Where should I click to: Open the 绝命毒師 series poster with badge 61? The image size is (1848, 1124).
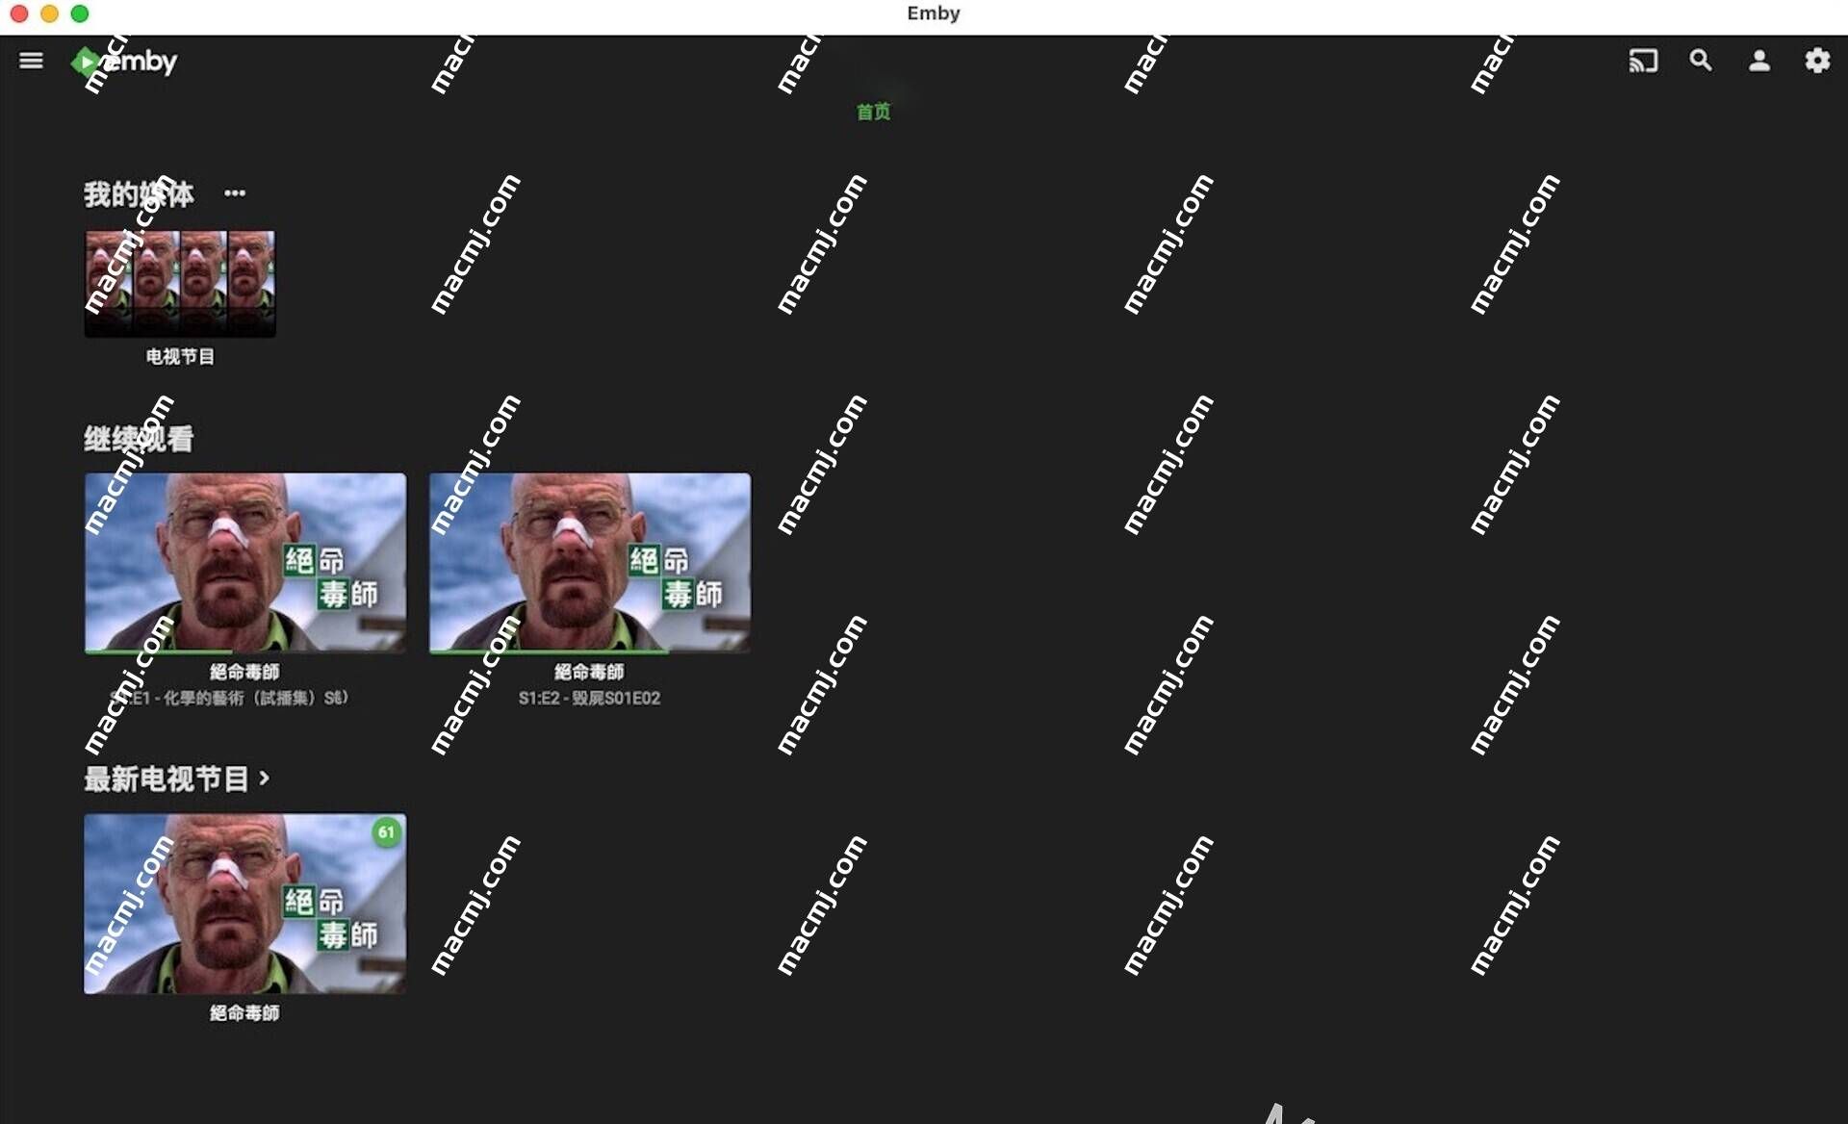tap(245, 904)
